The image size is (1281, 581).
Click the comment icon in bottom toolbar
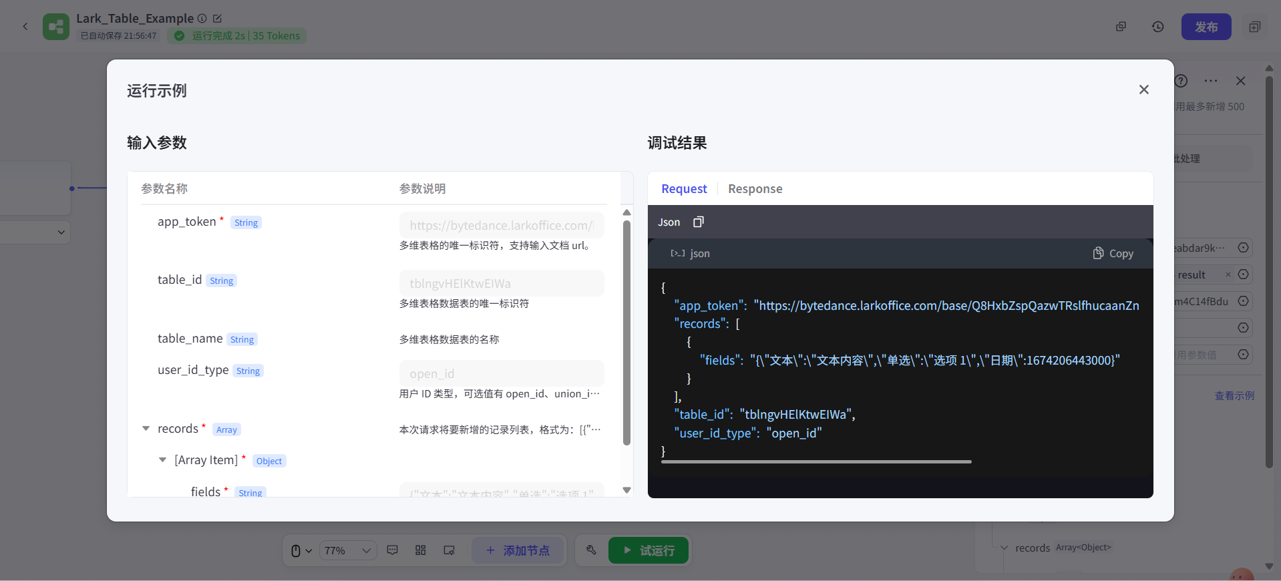[393, 550]
